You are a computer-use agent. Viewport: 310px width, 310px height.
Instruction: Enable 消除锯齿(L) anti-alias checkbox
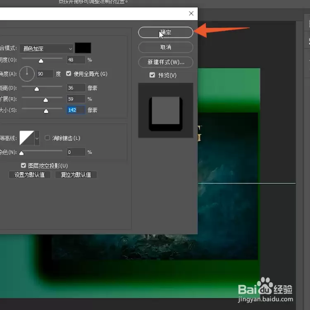pos(47,138)
